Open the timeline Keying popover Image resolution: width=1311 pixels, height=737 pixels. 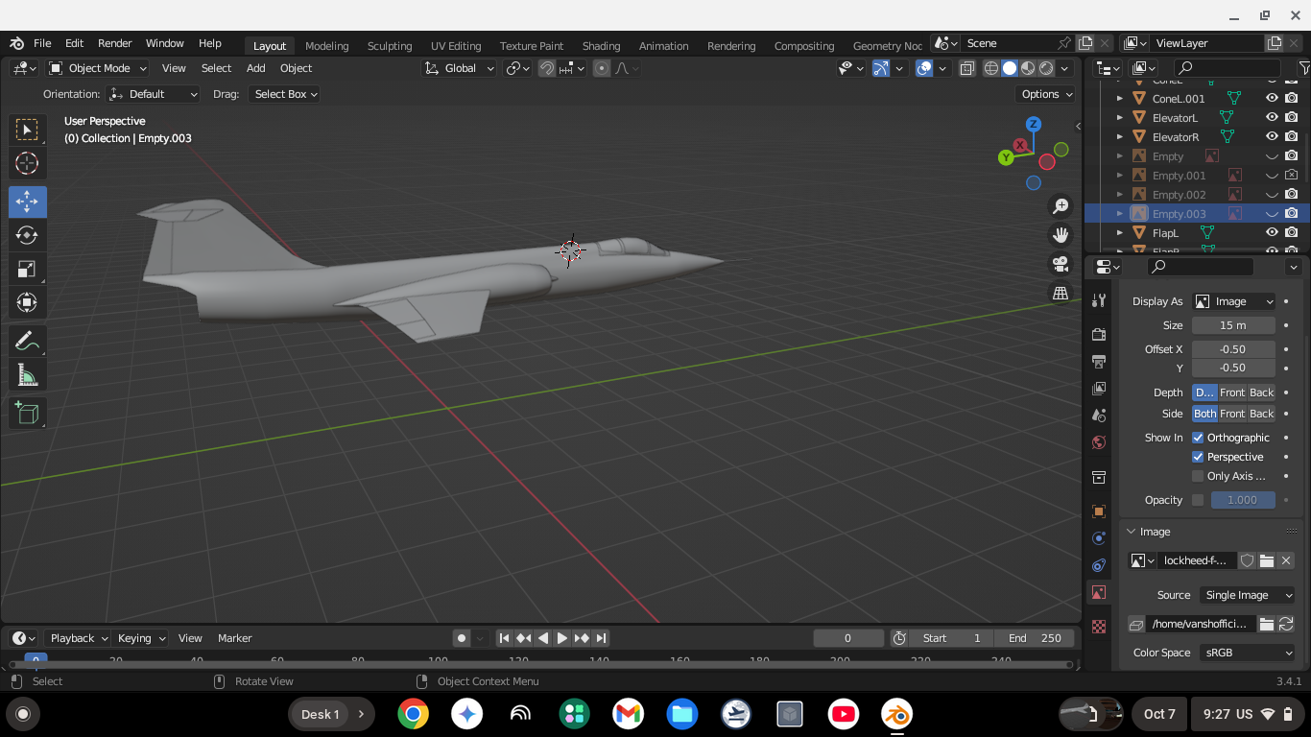coord(141,638)
